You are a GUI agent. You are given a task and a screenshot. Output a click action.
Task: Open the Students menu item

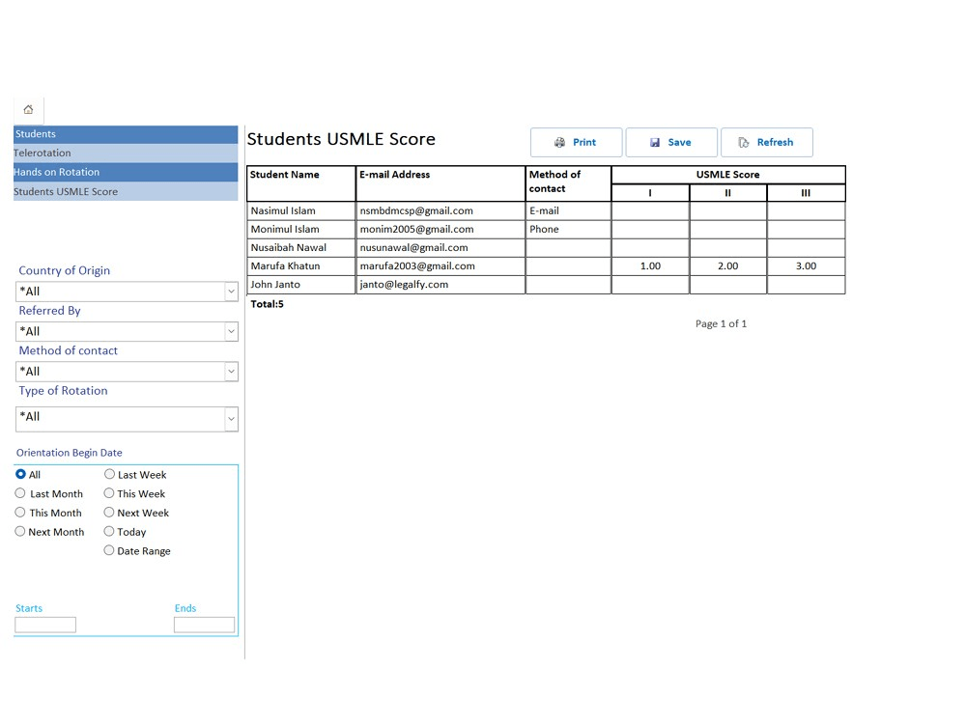126,134
